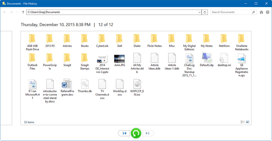Viewport: 272px width, 141px height.
Task: Select the introduction-to-connected-standby.docx file
Action: [50, 91]
